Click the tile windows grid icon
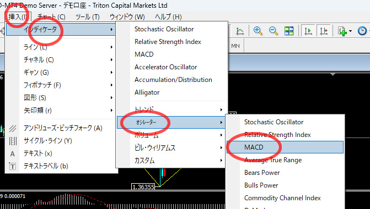Viewport: 370px width, 209px height. click(289, 31)
